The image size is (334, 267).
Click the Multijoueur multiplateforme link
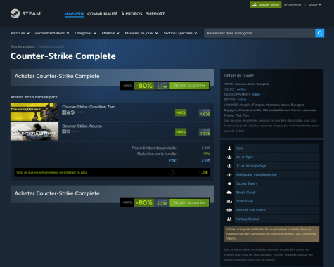tap(256, 175)
